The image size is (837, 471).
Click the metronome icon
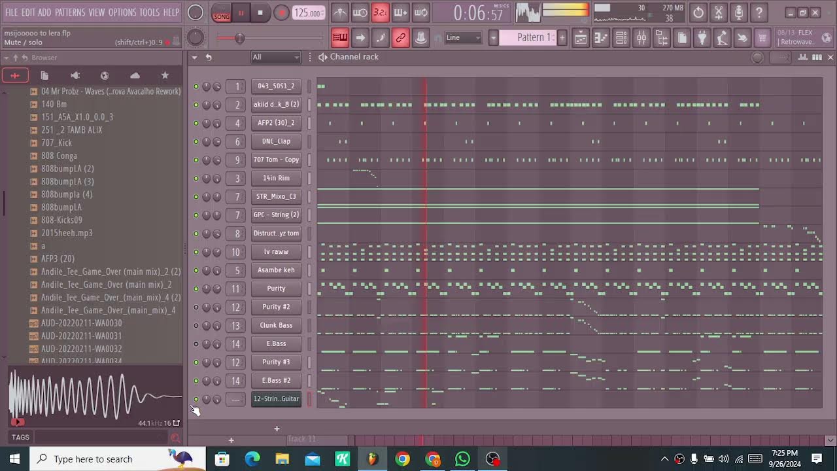340,12
